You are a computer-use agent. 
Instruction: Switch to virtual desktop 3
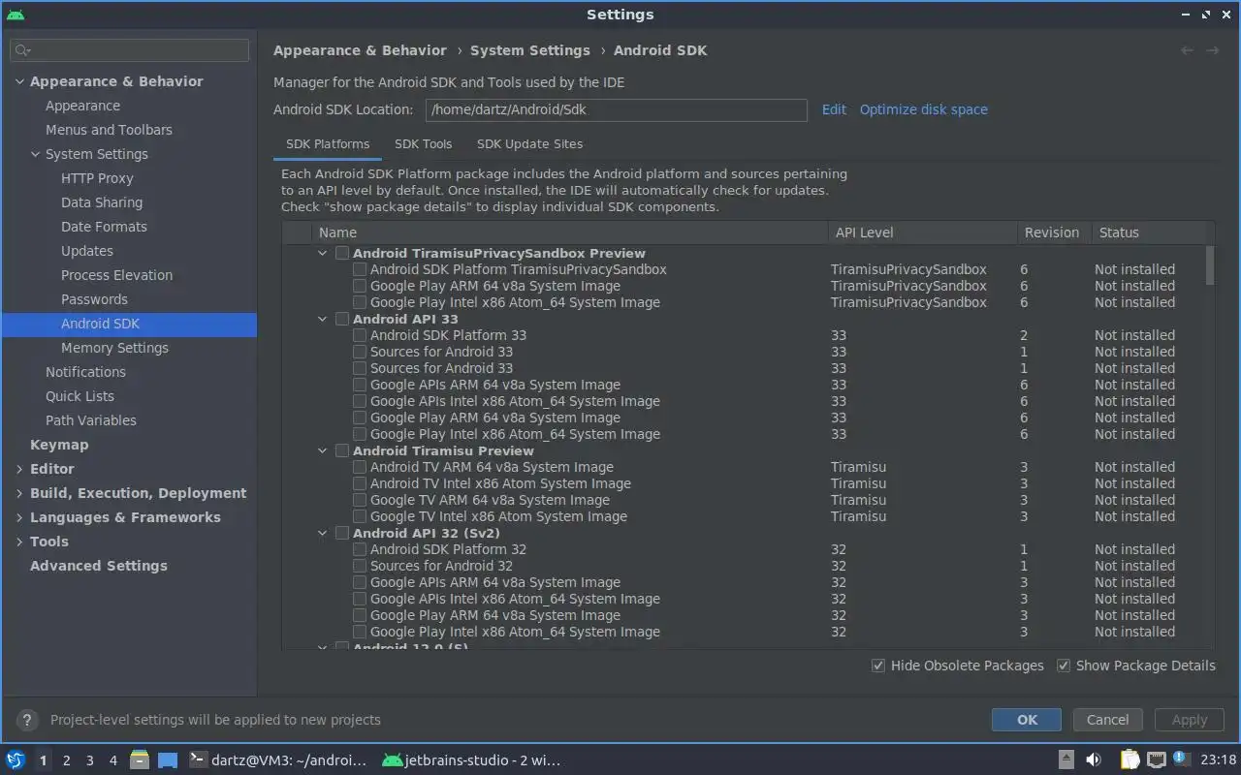point(90,760)
